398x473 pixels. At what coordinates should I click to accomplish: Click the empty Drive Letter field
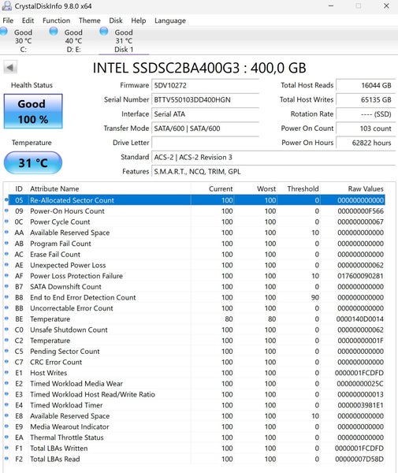pyautogui.click(x=206, y=143)
